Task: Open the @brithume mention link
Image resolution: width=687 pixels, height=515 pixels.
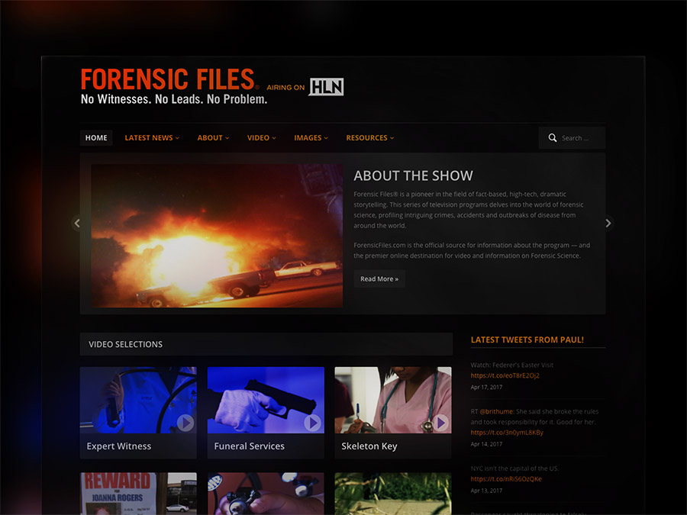Action: pos(496,412)
